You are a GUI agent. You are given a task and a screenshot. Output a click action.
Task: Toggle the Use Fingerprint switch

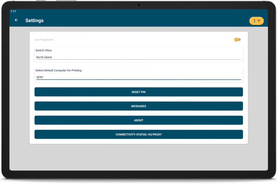click(x=237, y=39)
